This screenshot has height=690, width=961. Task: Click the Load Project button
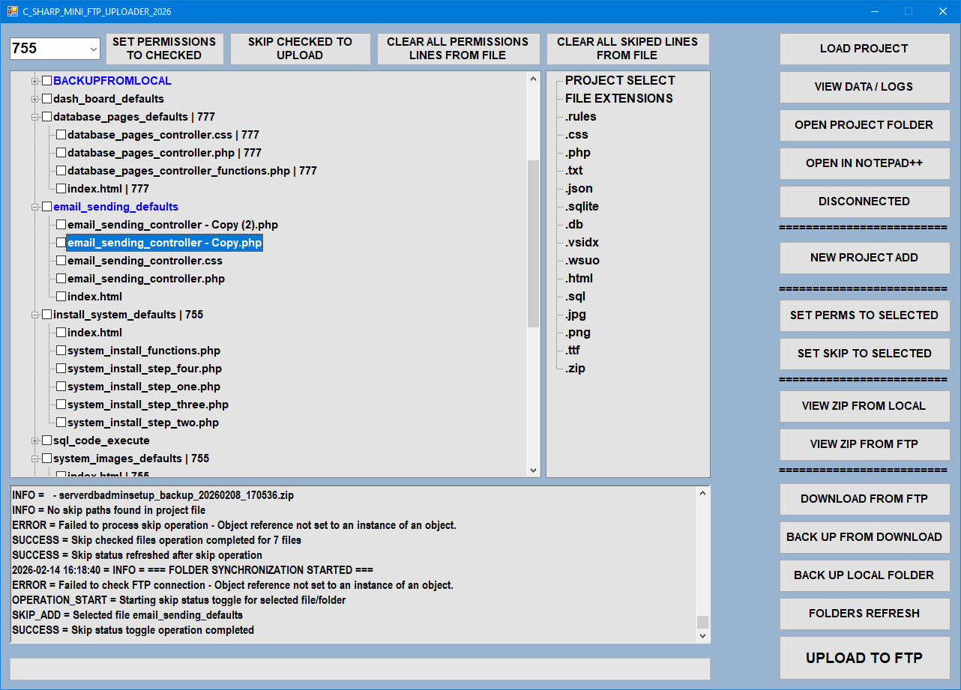864,49
